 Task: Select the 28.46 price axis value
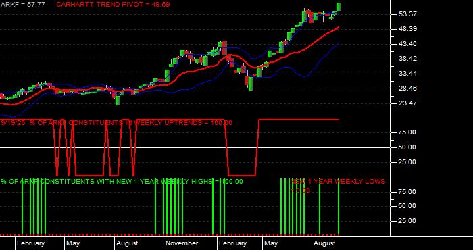pyautogui.click(x=407, y=89)
